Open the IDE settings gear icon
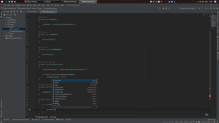Screen dimensions: 219x123 pos(217,8)
